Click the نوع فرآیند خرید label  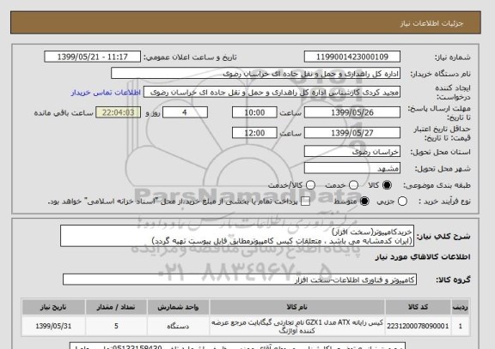(x=444, y=202)
